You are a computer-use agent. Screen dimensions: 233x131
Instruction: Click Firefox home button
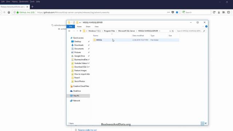(x=9, y=12)
